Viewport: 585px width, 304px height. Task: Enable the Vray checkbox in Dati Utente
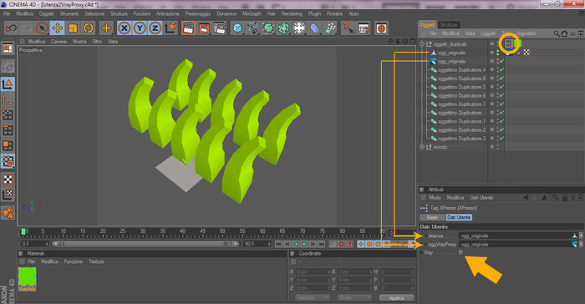(460, 252)
